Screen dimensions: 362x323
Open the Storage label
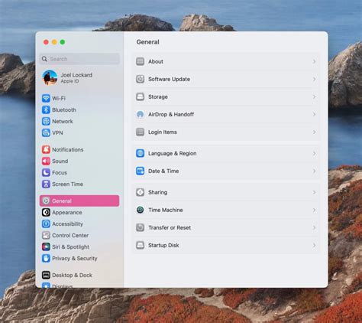(158, 96)
